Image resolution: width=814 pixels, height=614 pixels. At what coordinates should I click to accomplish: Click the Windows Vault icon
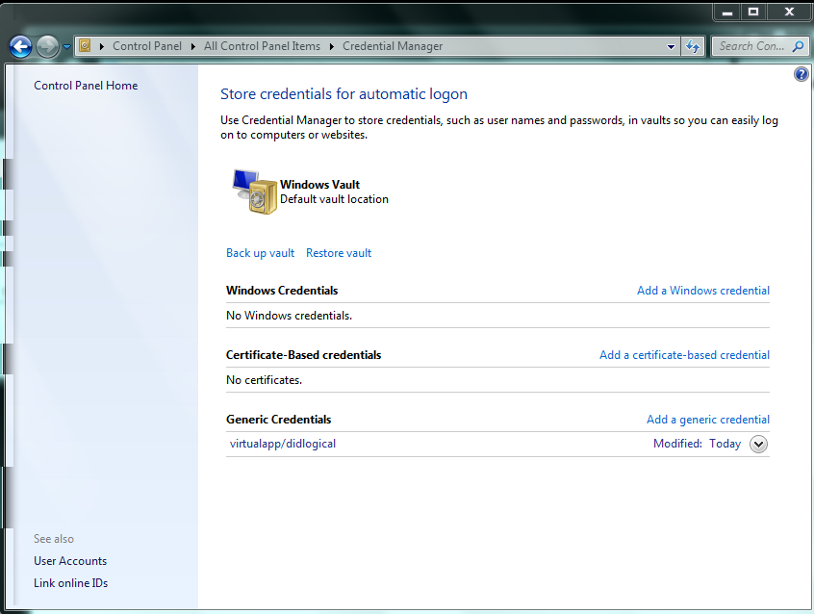coord(251,192)
